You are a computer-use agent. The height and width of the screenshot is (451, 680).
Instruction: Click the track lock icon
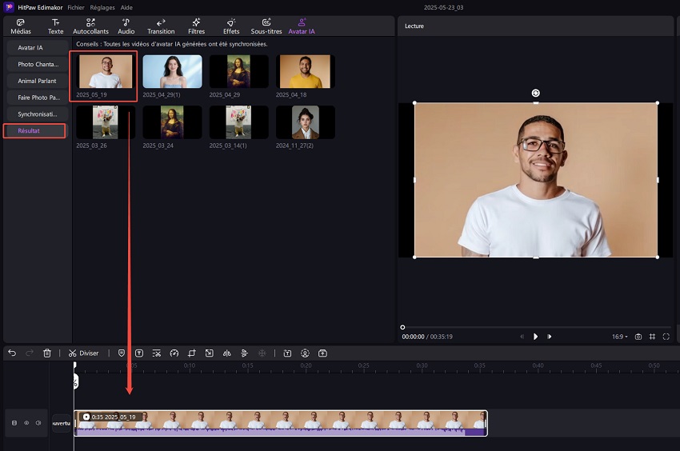coord(14,423)
